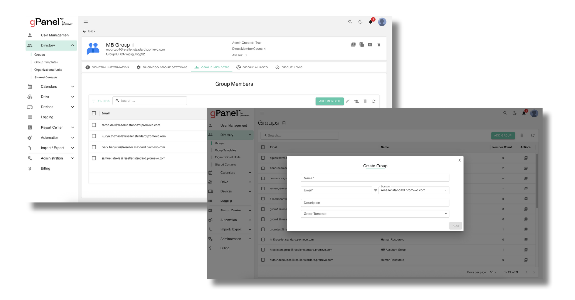This screenshot has width=575, height=300.
Task: Toggle dark mode in Group Members window
Action: tap(360, 22)
